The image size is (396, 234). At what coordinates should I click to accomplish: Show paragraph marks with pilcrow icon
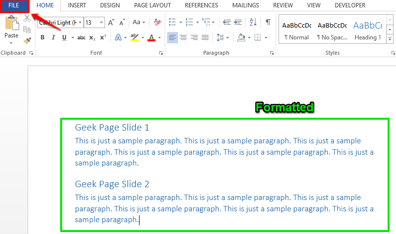[268, 22]
